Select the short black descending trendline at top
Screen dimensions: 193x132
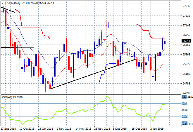point(8,10)
